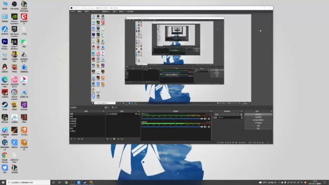Toggle Studio Mode button in Controls
The width and height of the screenshot is (329, 185).
coord(258,123)
